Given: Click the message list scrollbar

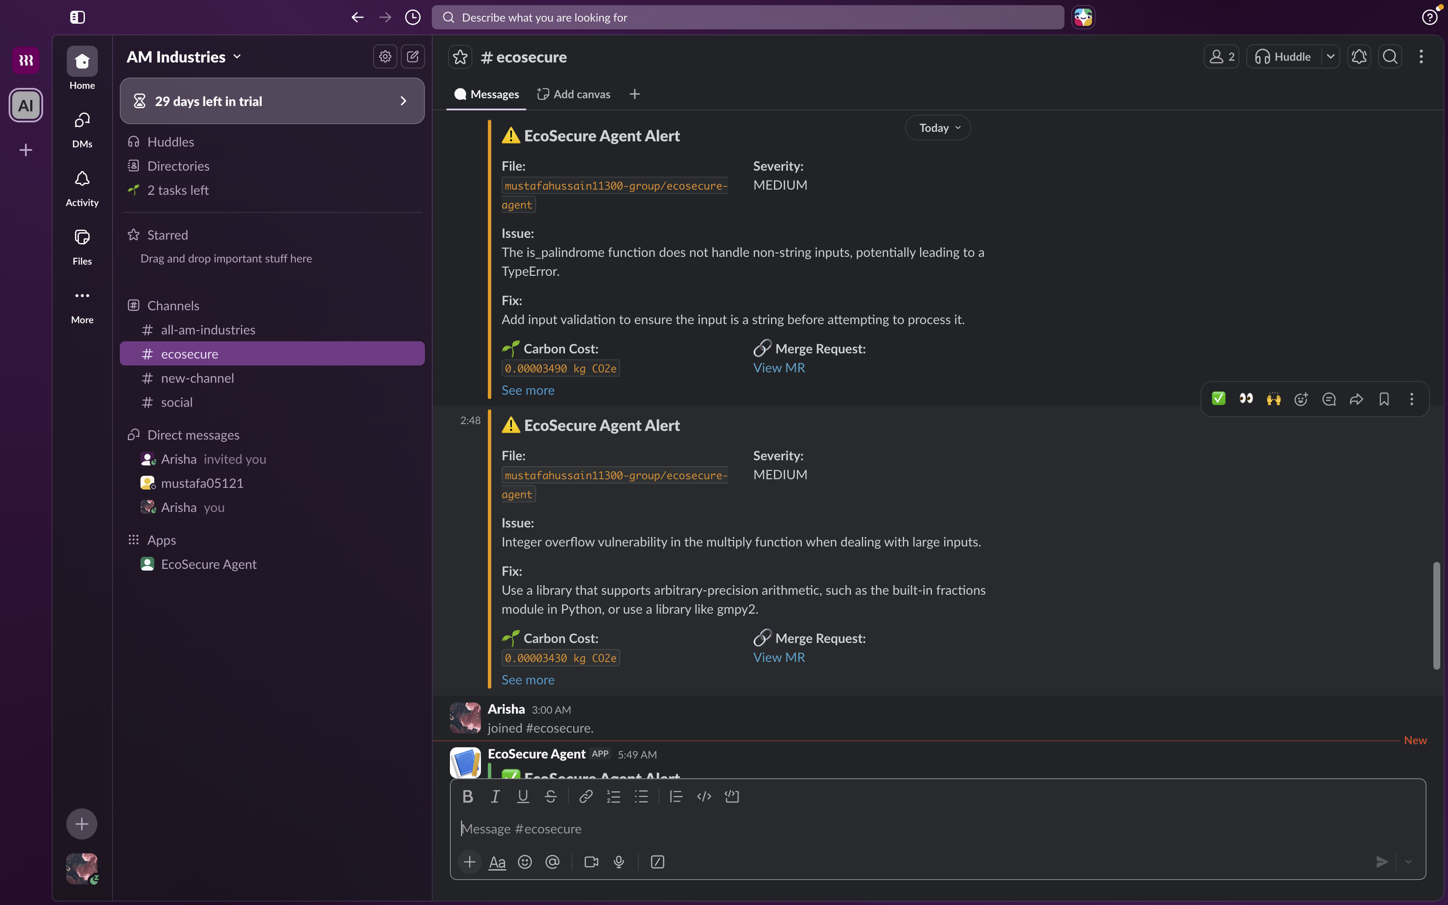Looking at the screenshot, I should point(1436,615).
